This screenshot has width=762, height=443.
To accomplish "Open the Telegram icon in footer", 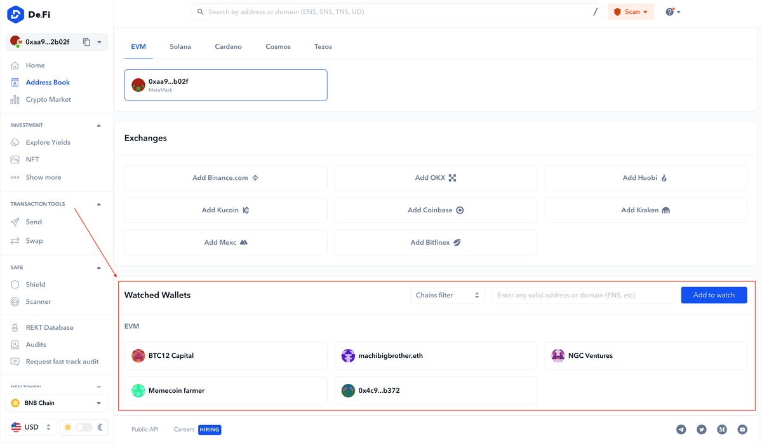I will (x=681, y=430).
